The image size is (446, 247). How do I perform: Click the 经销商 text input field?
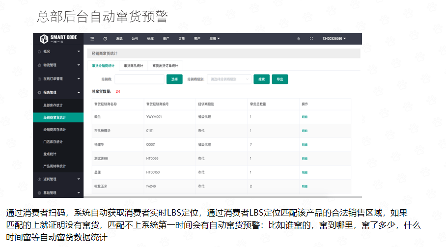pos(139,79)
